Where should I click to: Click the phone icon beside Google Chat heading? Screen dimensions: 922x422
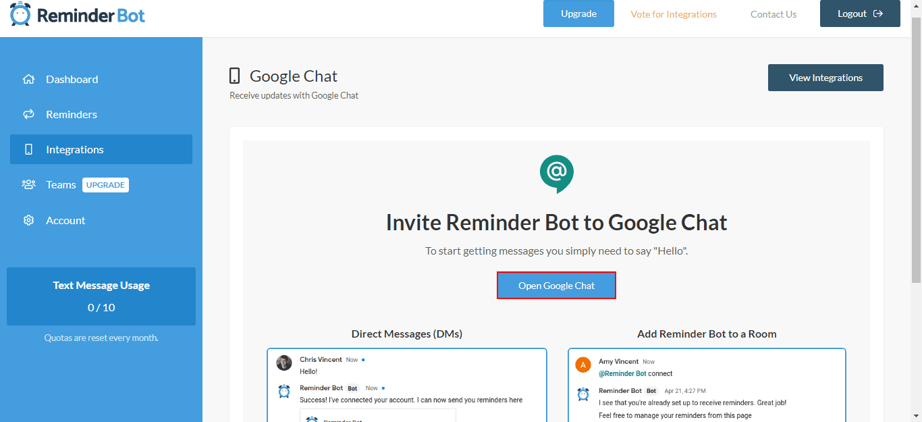click(235, 76)
